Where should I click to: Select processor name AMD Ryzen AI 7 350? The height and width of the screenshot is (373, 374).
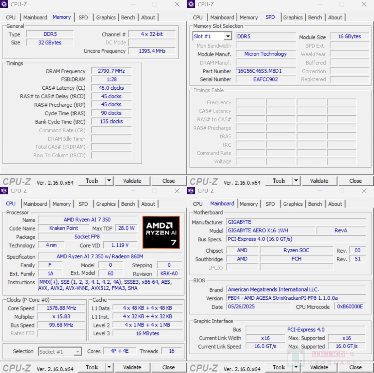pos(87,220)
